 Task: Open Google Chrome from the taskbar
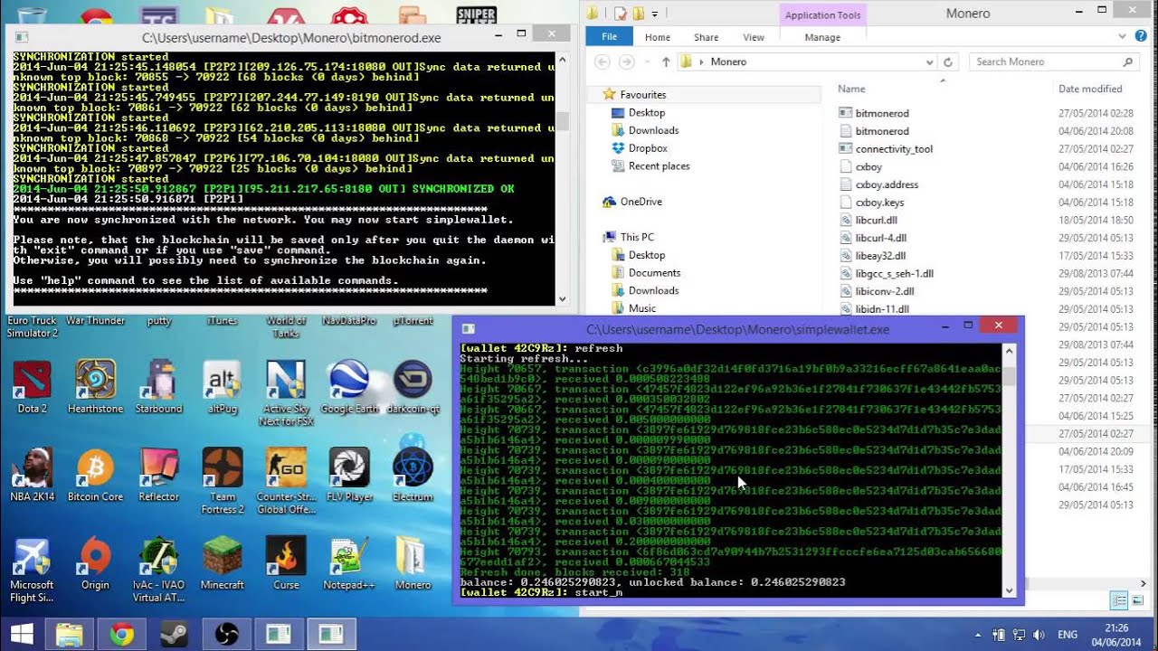click(121, 634)
